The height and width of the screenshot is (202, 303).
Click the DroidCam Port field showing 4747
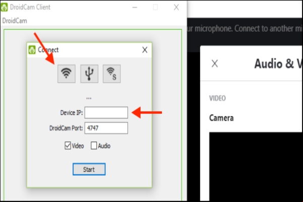(x=106, y=128)
